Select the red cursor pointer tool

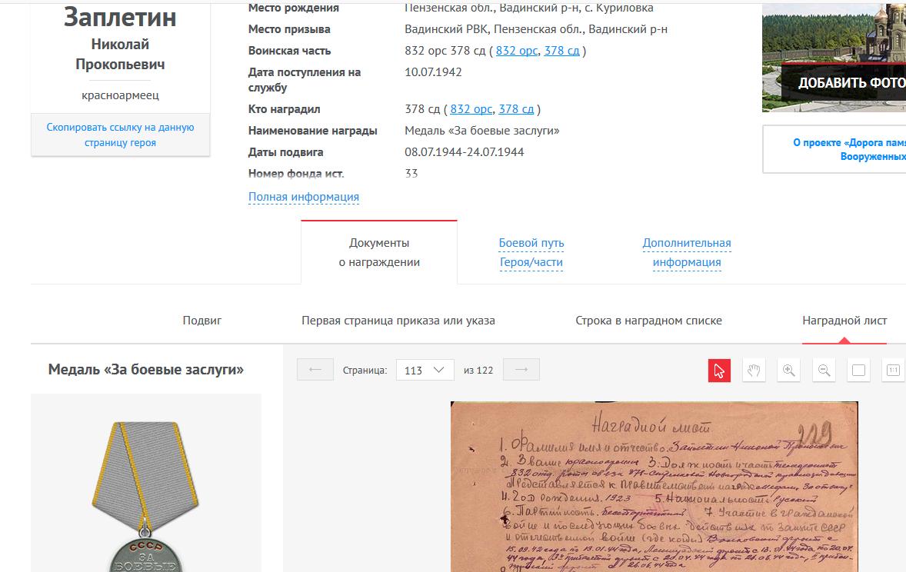pyautogui.click(x=719, y=371)
